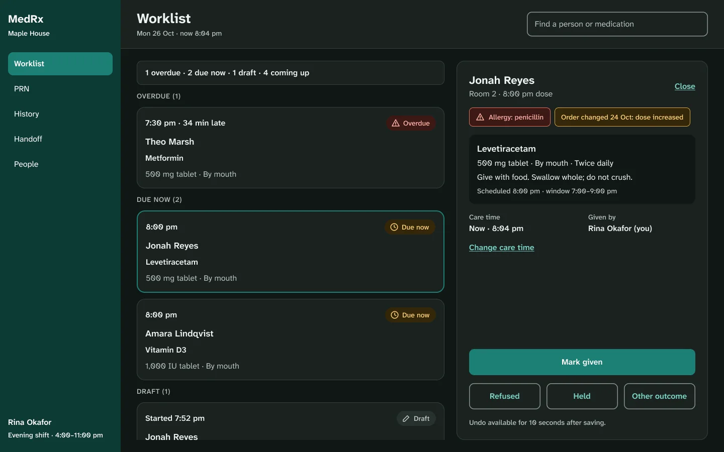The width and height of the screenshot is (724, 452).
Task: Focus the Find a person or medication field
Action: pyautogui.click(x=617, y=24)
